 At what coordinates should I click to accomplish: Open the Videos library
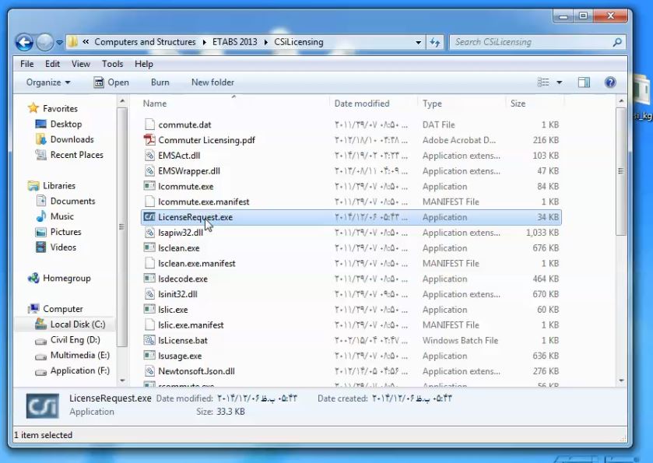pos(63,247)
